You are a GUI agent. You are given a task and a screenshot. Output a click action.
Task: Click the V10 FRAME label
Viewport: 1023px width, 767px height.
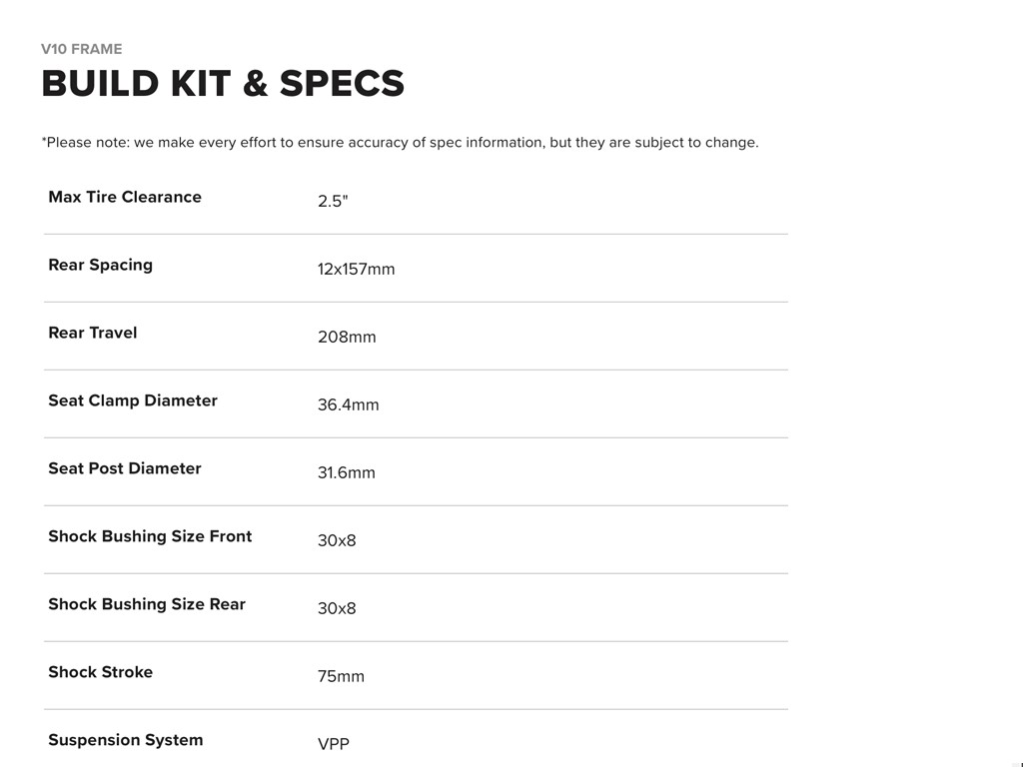pos(82,49)
